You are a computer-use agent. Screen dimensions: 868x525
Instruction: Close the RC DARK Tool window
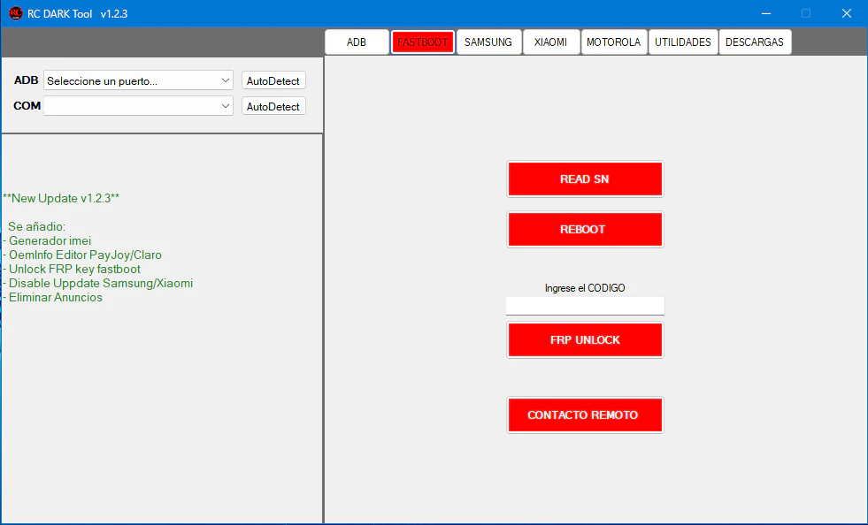847,13
